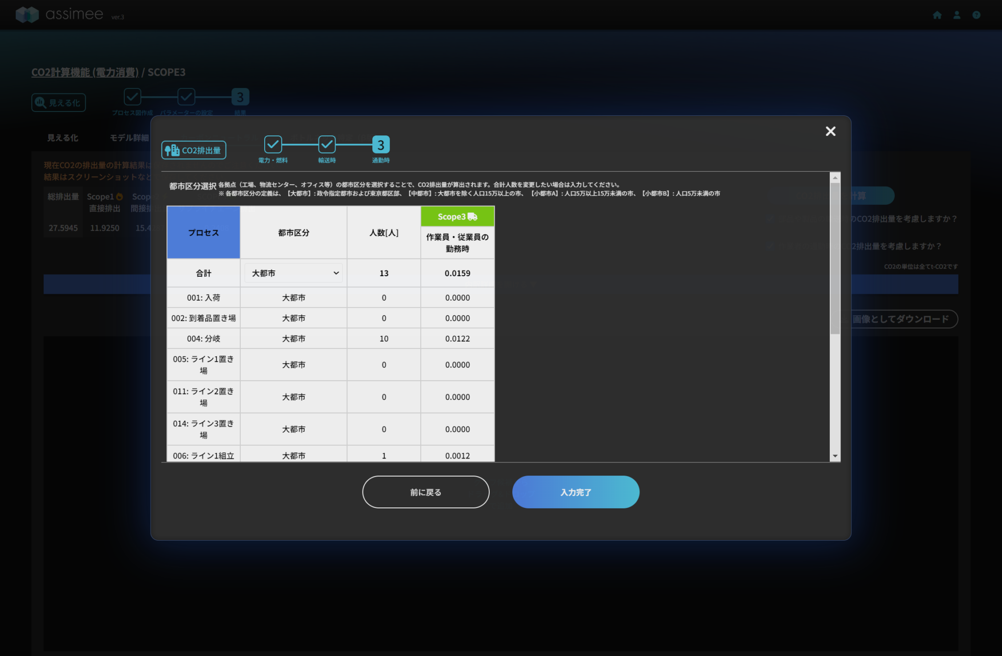This screenshot has height=656, width=1002.
Task: Click the scrollbar down arrow in dialog
Action: (x=835, y=456)
